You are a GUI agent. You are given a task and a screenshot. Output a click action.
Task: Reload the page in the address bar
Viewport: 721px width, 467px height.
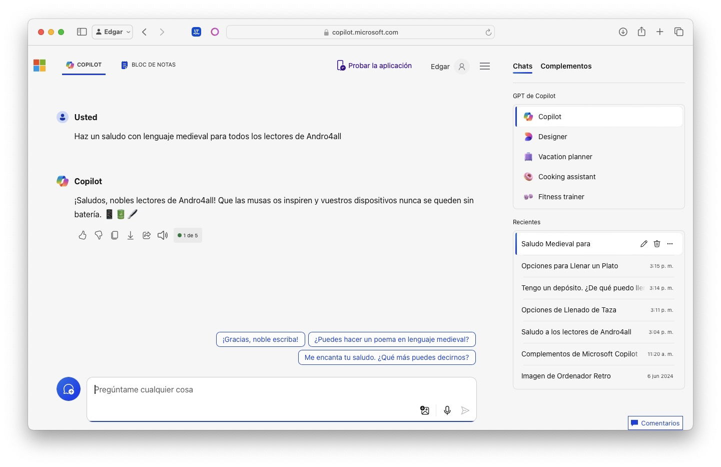click(x=488, y=33)
